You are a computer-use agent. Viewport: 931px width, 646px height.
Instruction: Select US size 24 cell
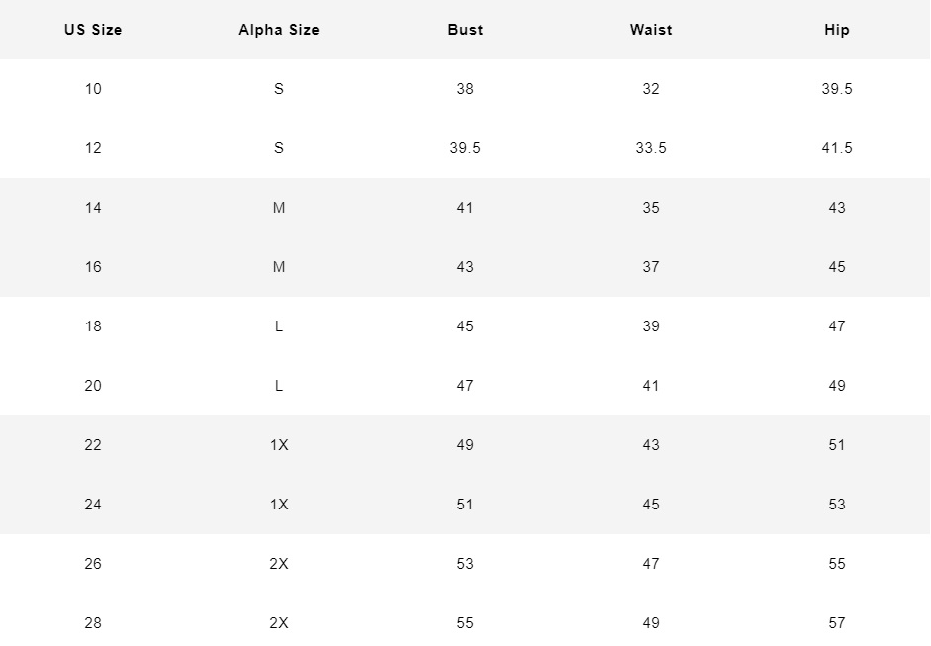click(x=93, y=505)
